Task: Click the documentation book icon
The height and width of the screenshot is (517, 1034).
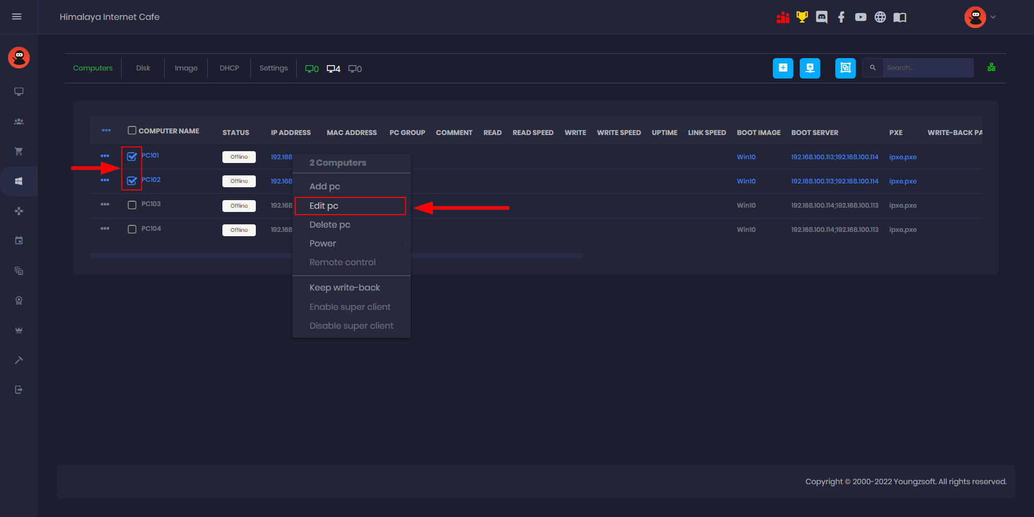Action: [x=899, y=17]
